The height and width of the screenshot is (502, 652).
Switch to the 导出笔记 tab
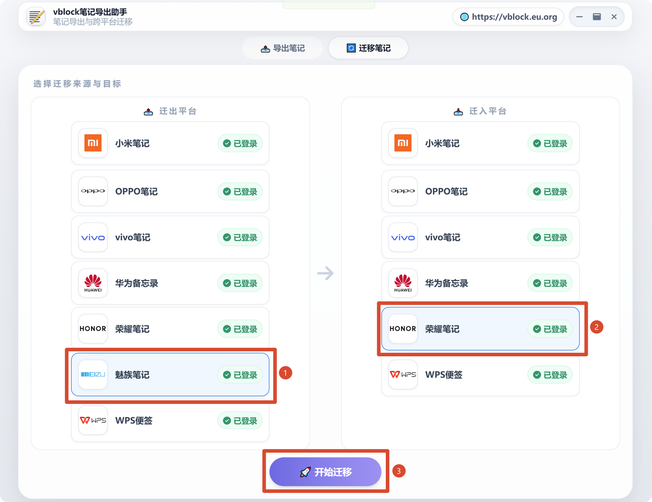pos(283,48)
